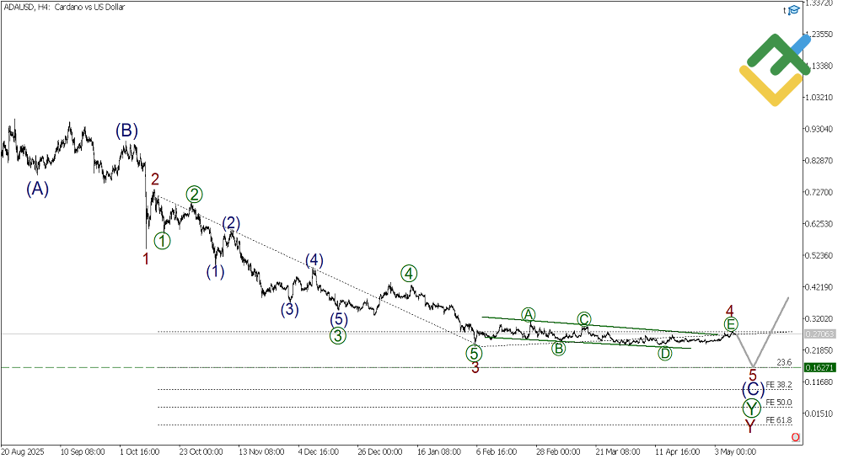
Task: Select the dark red 4 wave label
Action: (x=729, y=310)
